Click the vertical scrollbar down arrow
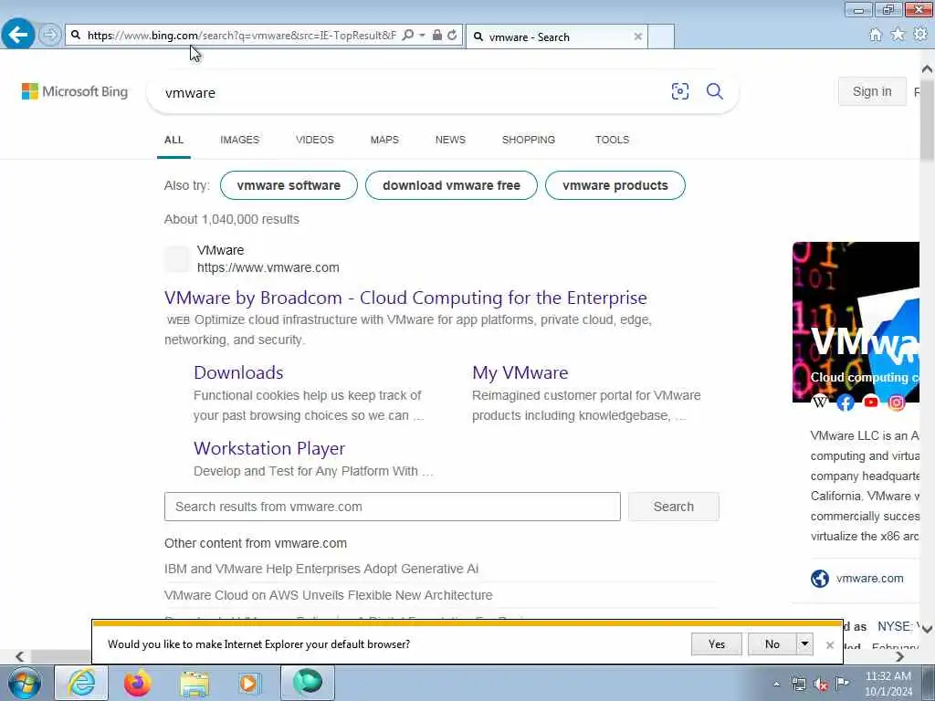 pyautogui.click(x=928, y=630)
